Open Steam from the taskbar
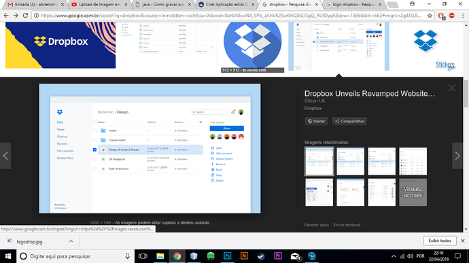The image size is (469, 263). [261, 256]
